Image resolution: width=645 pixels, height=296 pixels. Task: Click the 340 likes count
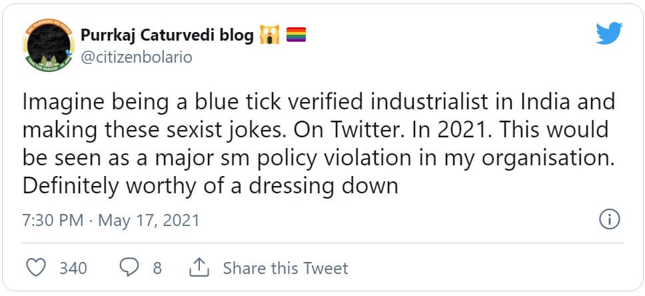click(x=73, y=268)
